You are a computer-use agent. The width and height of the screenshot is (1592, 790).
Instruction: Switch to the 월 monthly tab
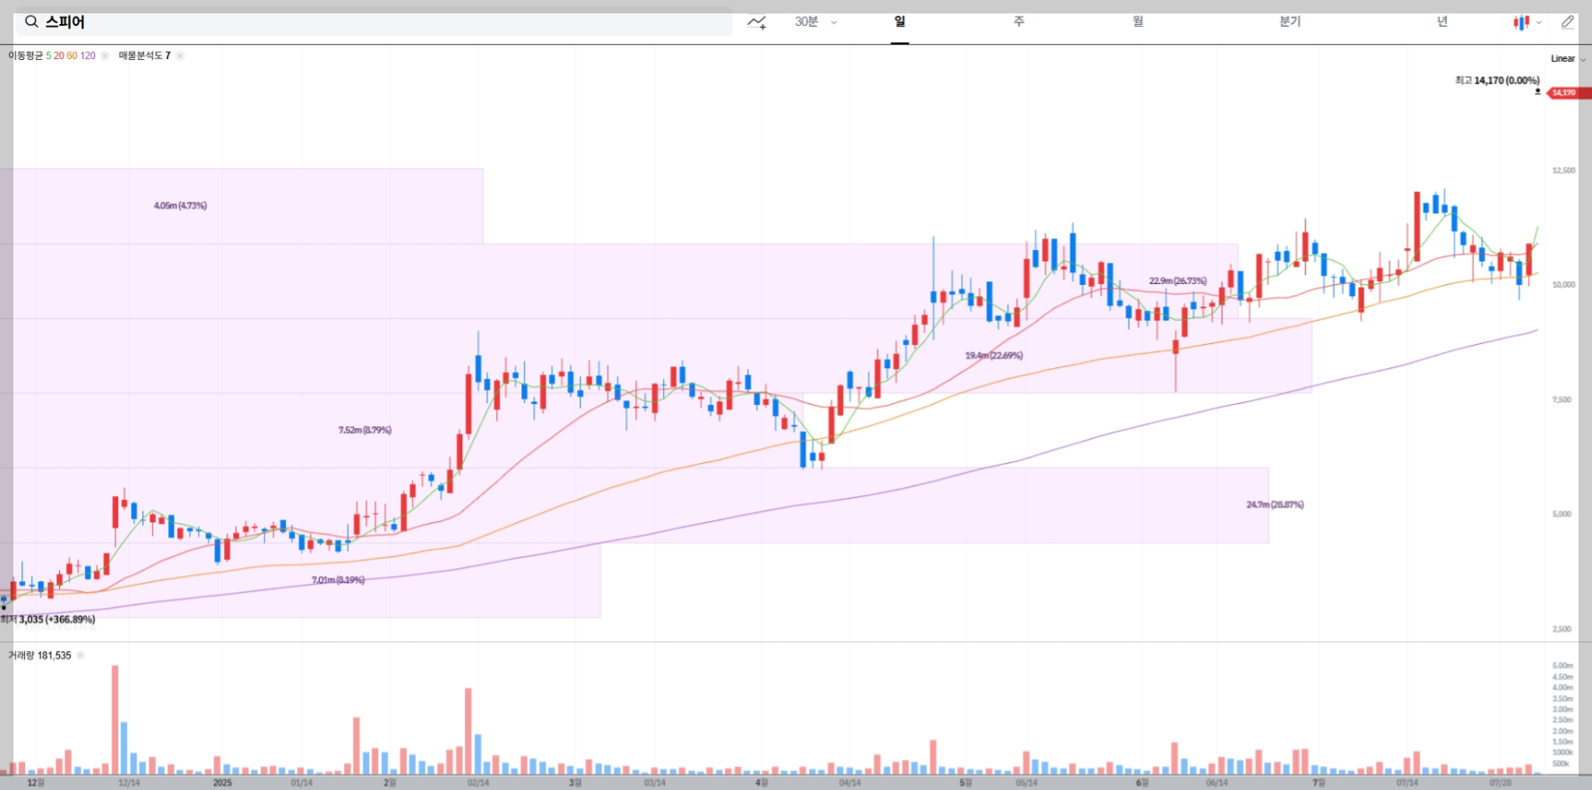pos(1138,21)
